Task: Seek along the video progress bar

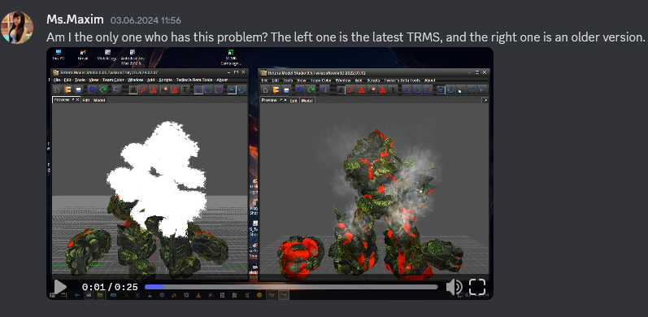Action: click(291, 287)
